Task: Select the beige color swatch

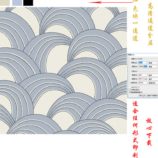Action: [x=5, y=3]
